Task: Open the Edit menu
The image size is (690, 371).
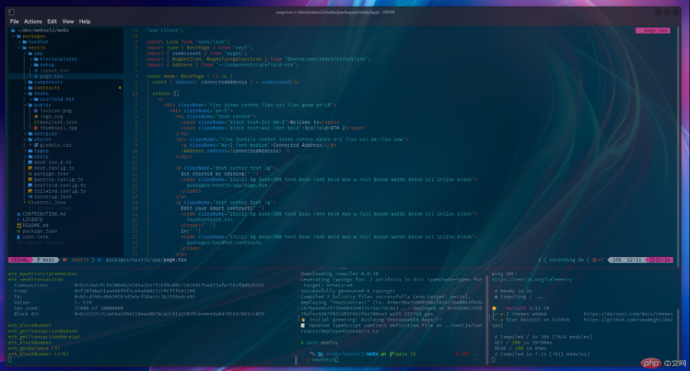Action: click(x=52, y=21)
